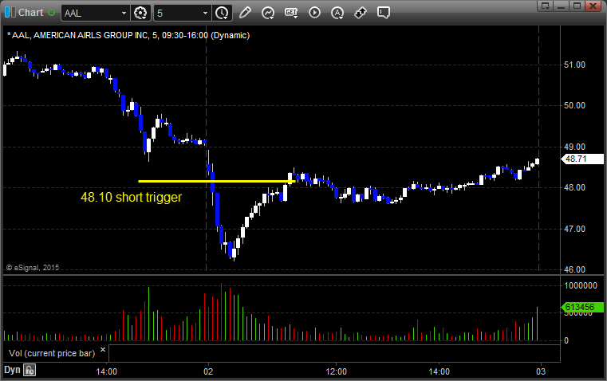Click the 1000000 volume axis label
This screenshot has width=607, height=381.
[581, 286]
